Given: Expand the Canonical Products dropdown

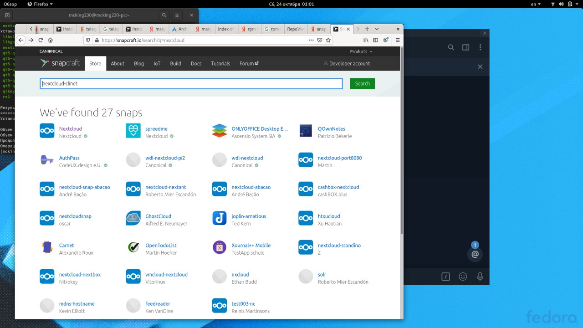Looking at the screenshot, I should point(361,51).
